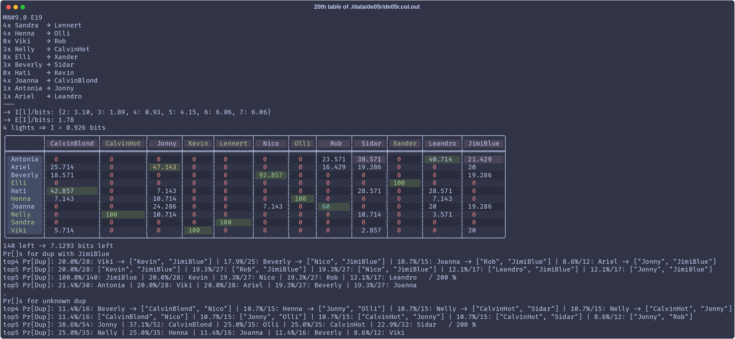Select the Antonia row label
This screenshot has width=735, height=339.
click(25, 159)
